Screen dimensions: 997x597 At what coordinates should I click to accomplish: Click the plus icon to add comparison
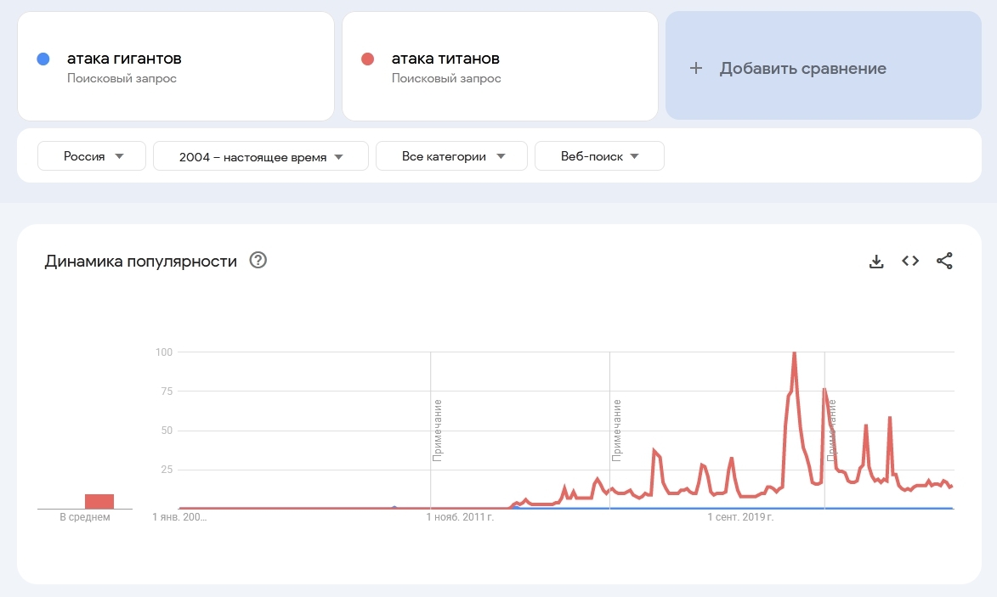pos(696,69)
